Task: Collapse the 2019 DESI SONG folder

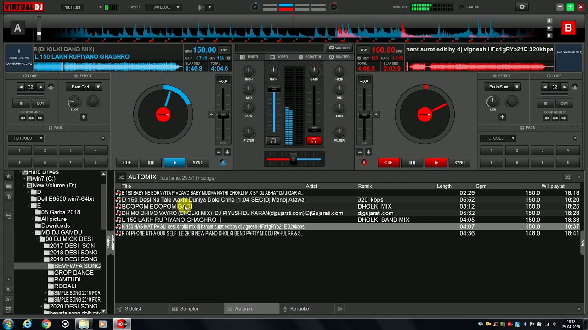Action: [41, 259]
